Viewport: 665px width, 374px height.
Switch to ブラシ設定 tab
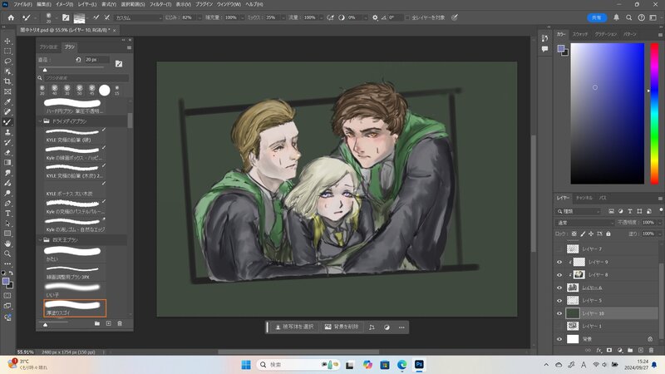point(48,47)
